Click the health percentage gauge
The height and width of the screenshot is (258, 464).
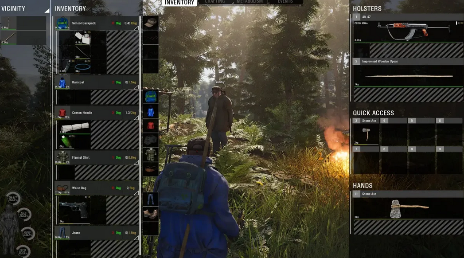point(13,200)
